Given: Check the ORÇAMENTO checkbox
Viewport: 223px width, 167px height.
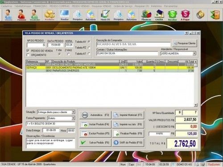Looking at the screenshot, I should coord(28,55).
